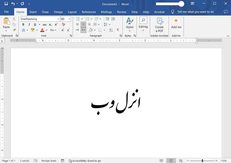Open Font dialog launcher
Screen dimensions: 231x163
coord(71,36)
